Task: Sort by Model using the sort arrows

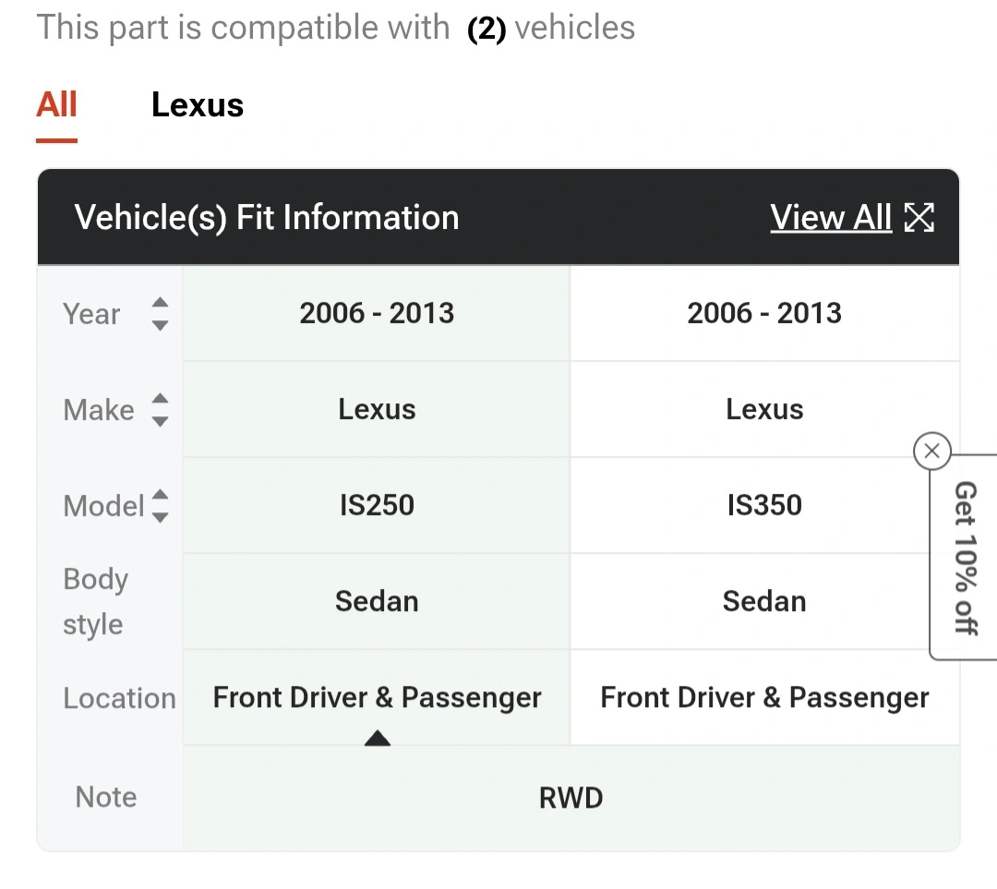Action: [x=160, y=506]
